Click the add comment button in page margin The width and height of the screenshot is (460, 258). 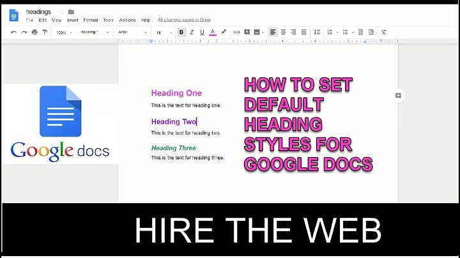click(x=398, y=95)
